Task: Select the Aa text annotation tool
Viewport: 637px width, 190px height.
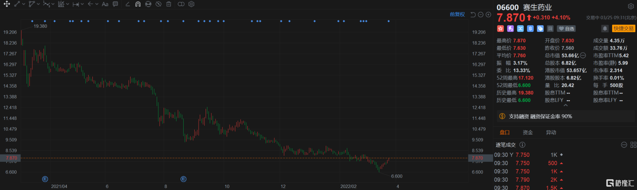Action: pos(105,4)
